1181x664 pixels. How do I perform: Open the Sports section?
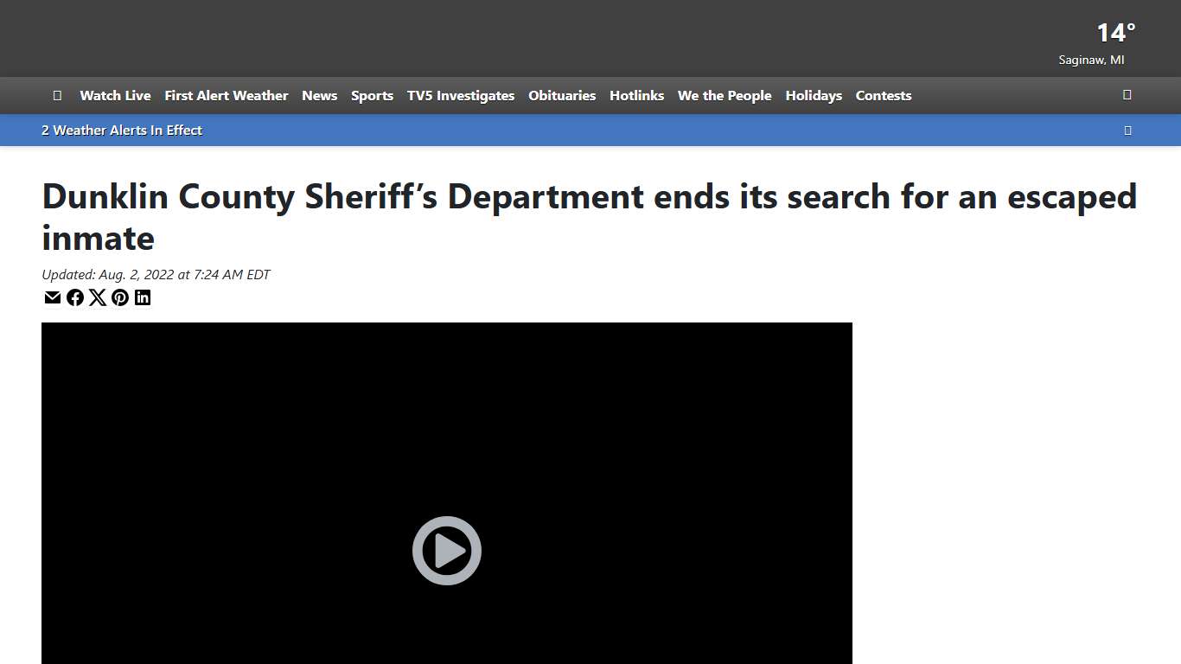pyautogui.click(x=372, y=96)
